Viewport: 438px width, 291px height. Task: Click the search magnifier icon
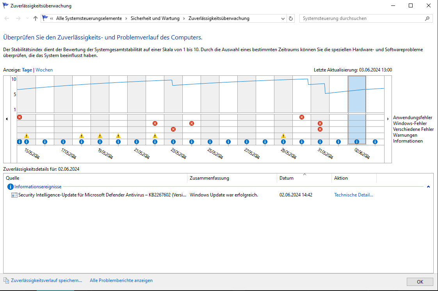click(x=427, y=18)
